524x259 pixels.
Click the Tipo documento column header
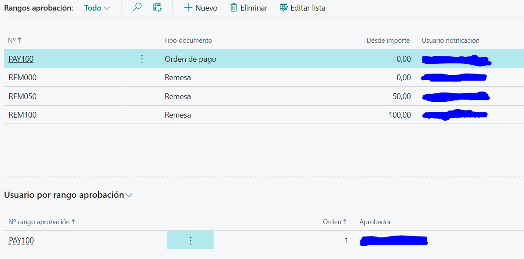point(188,41)
